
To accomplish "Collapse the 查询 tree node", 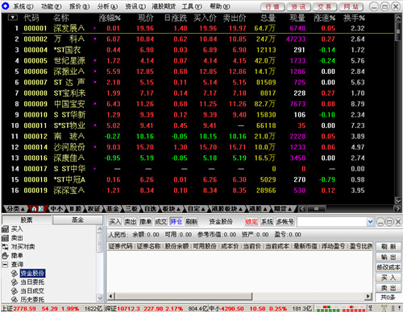I will (x=5, y=265).
